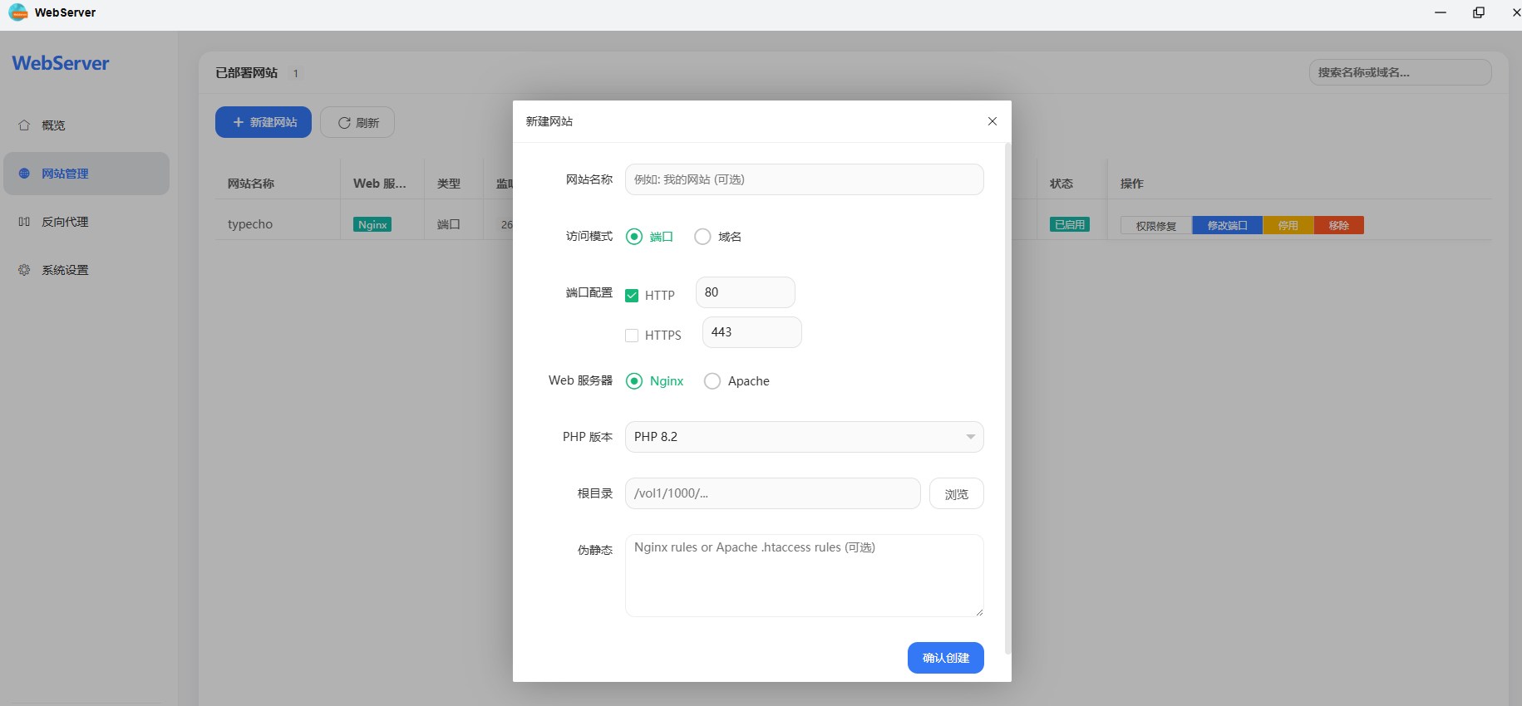Click the search box 搜索名称或域名
This screenshot has width=1522, height=706.
tap(1401, 72)
